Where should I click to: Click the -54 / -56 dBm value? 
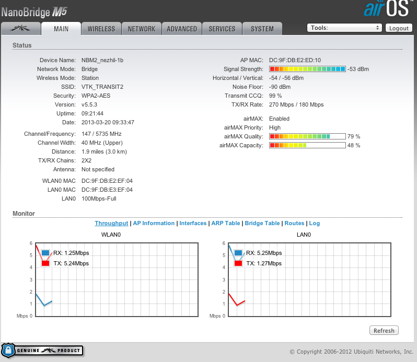click(286, 78)
